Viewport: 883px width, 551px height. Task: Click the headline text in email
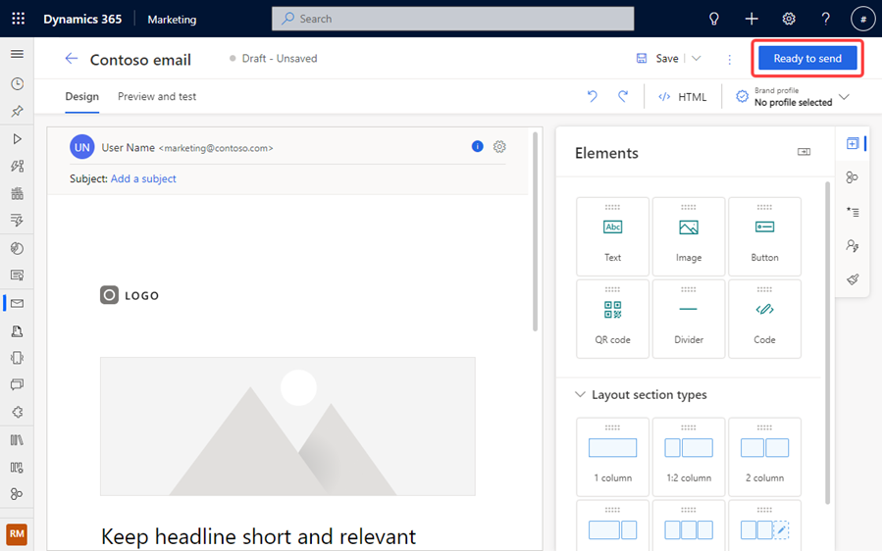point(258,536)
